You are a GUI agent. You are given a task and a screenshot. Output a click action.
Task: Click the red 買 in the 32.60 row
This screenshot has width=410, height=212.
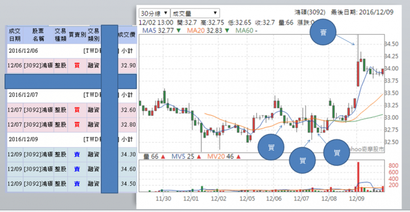pyautogui.click(x=77, y=110)
